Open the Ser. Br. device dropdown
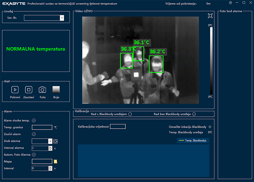Image resolution: width=254 pixels, height=182 pixels. (62, 18)
